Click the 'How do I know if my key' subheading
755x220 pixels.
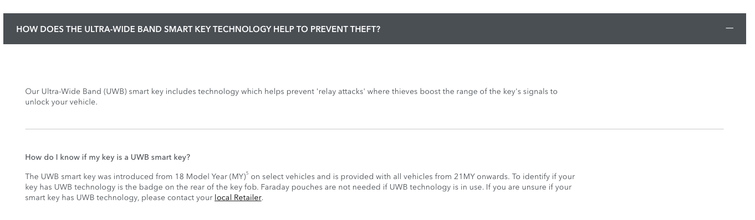pos(108,157)
